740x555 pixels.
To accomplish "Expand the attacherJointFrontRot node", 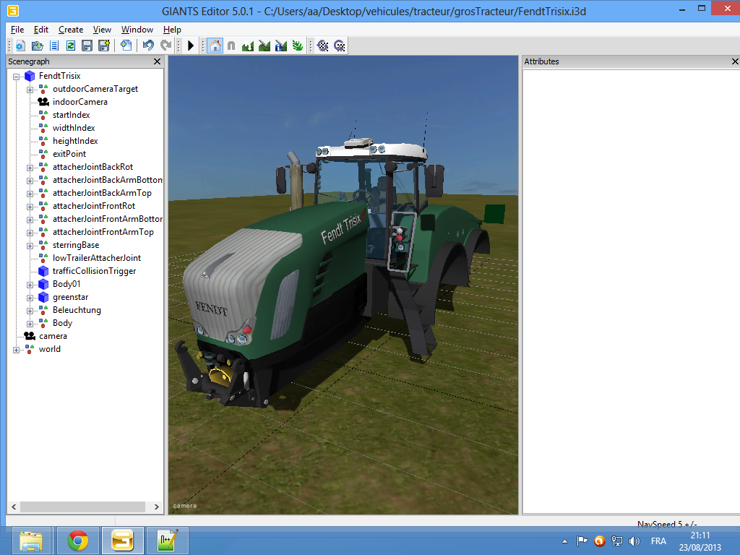I will pos(30,207).
